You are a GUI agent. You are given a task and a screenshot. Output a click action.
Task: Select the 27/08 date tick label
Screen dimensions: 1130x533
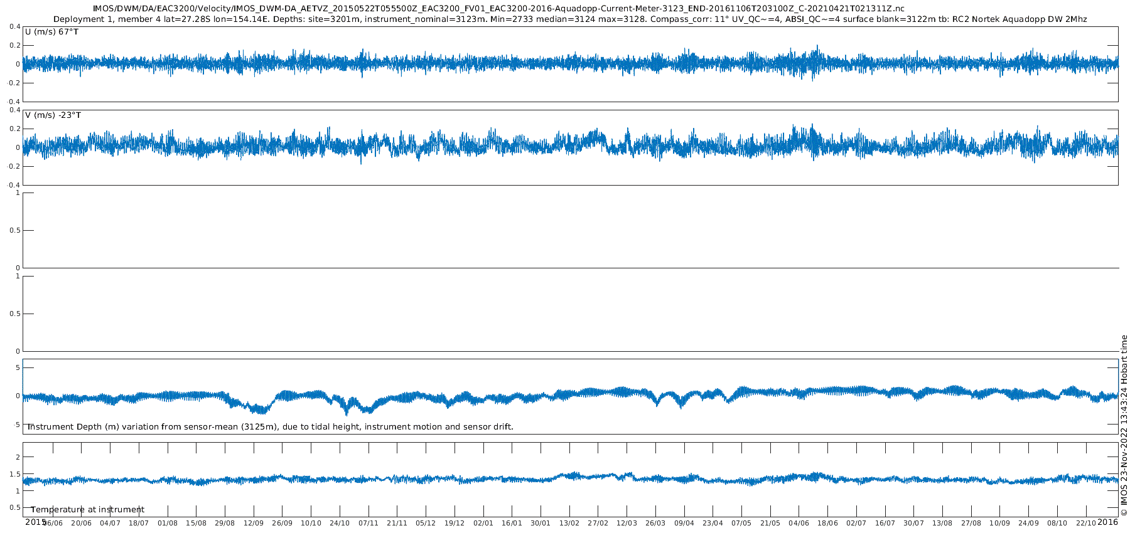tap(971, 523)
